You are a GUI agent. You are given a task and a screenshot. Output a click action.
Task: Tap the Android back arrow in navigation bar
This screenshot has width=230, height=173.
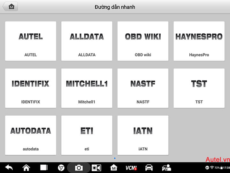9,168
